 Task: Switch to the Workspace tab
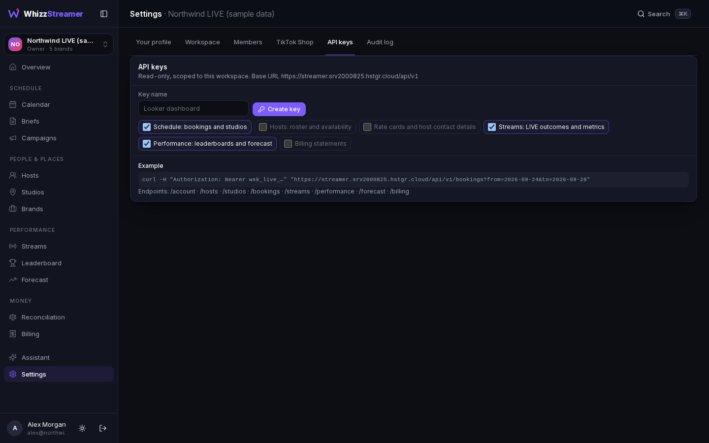coord(202,42)
